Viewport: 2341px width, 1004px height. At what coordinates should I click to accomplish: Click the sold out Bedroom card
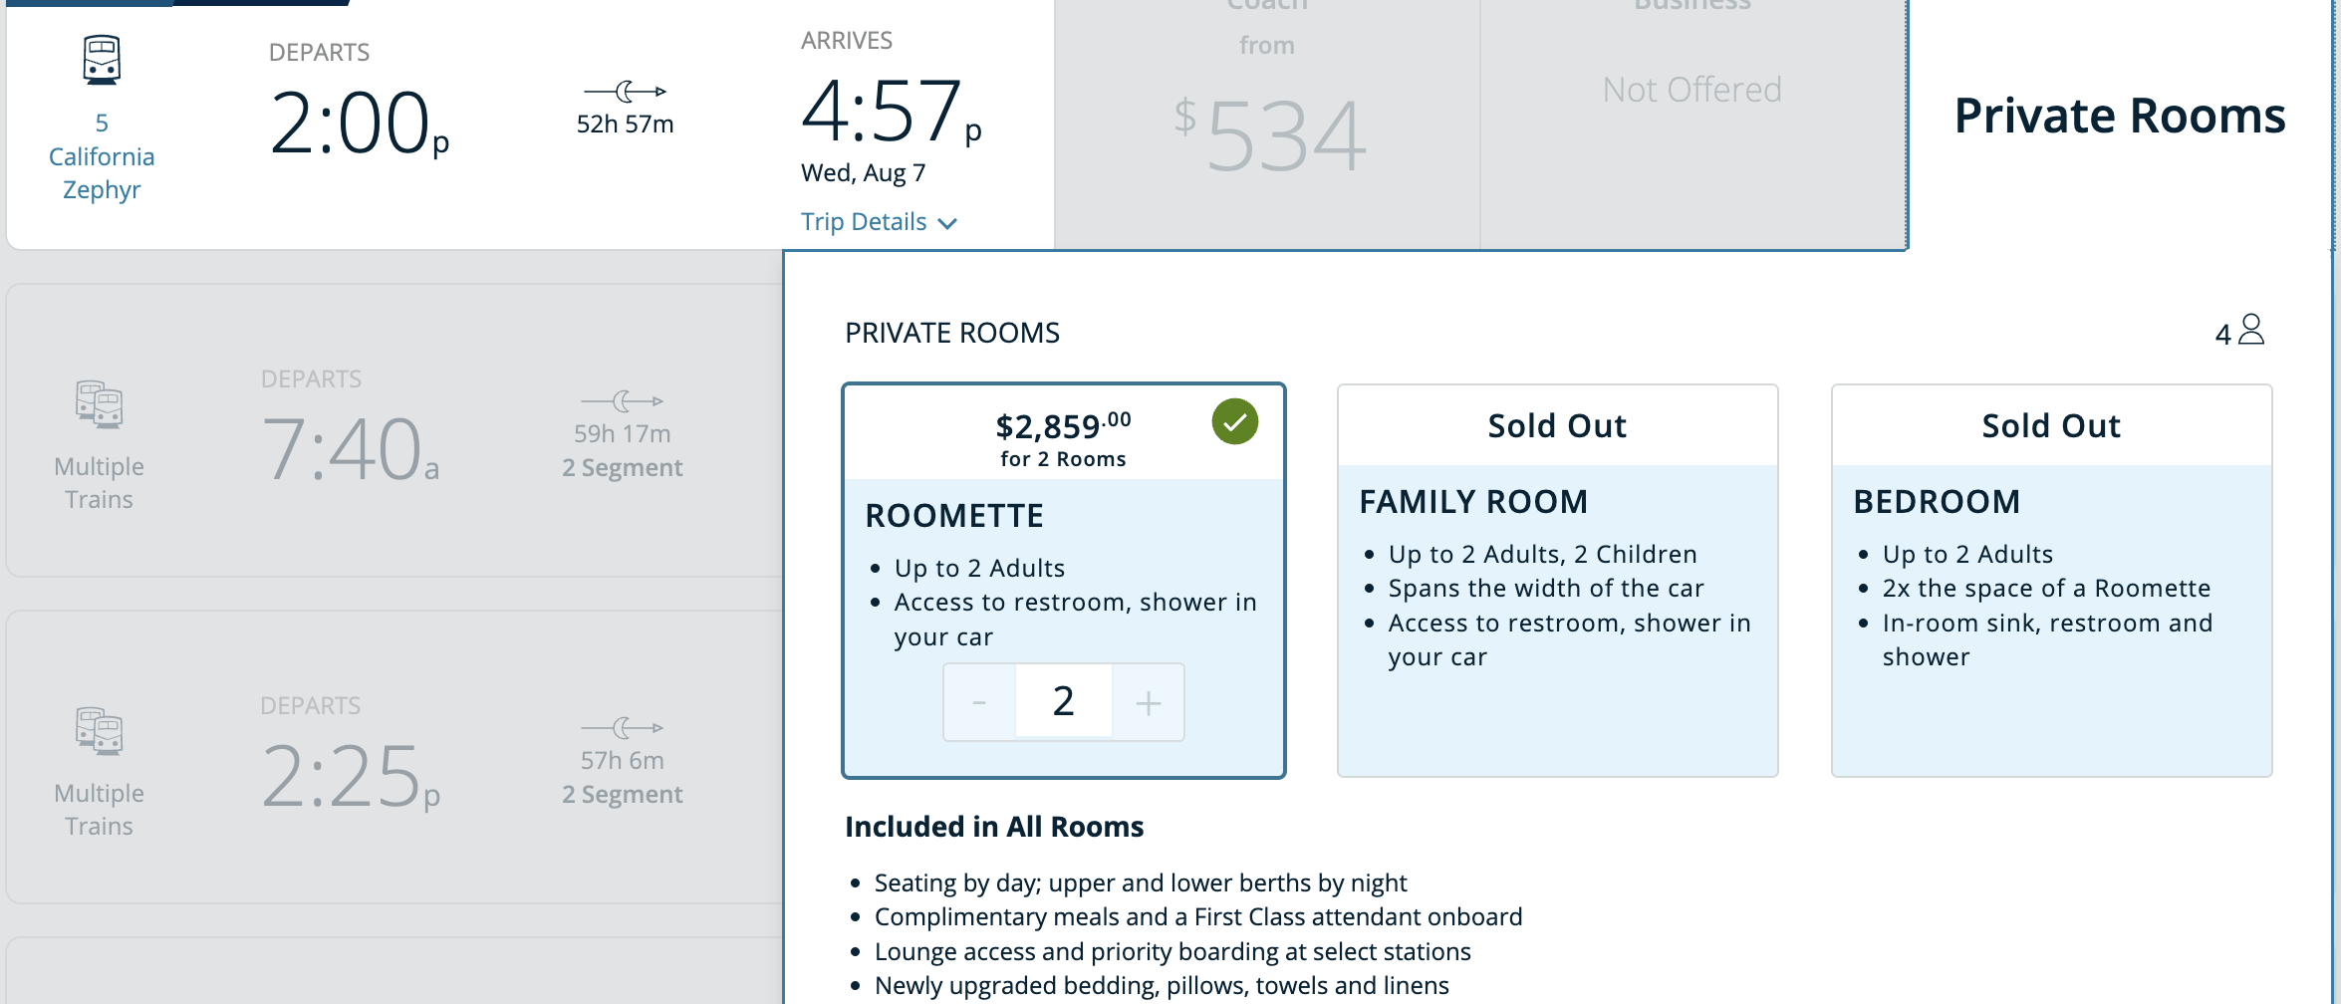click(x=2052, y=581)
